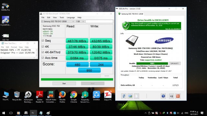Click the 950 total score button
This screenshot has height=116, width=207.
pos(89,70)
